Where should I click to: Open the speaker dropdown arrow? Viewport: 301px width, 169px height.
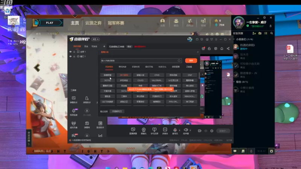point(190,130)
